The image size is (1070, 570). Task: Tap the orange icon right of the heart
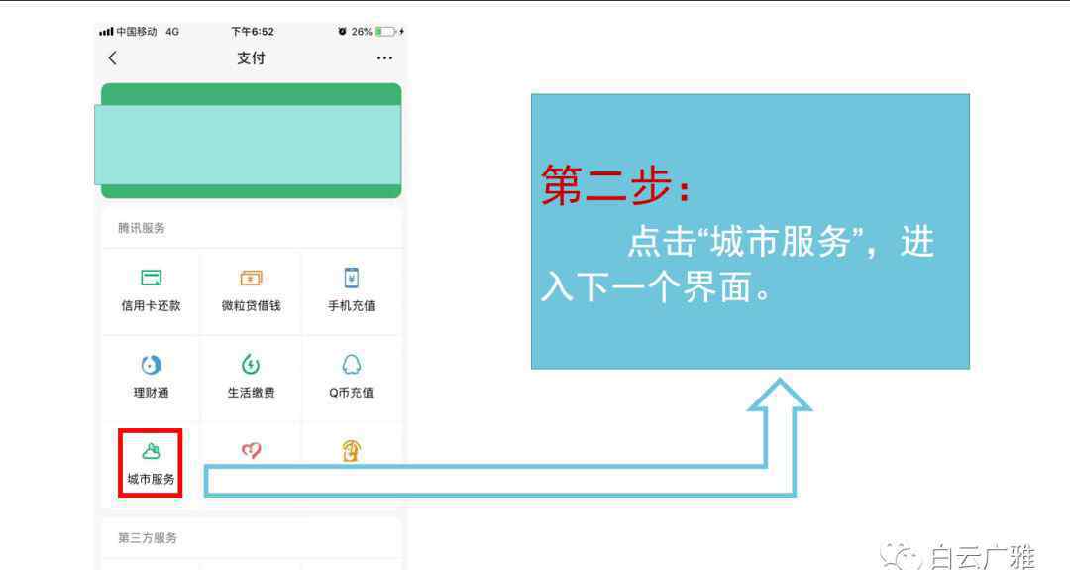(x=351, y=450)
